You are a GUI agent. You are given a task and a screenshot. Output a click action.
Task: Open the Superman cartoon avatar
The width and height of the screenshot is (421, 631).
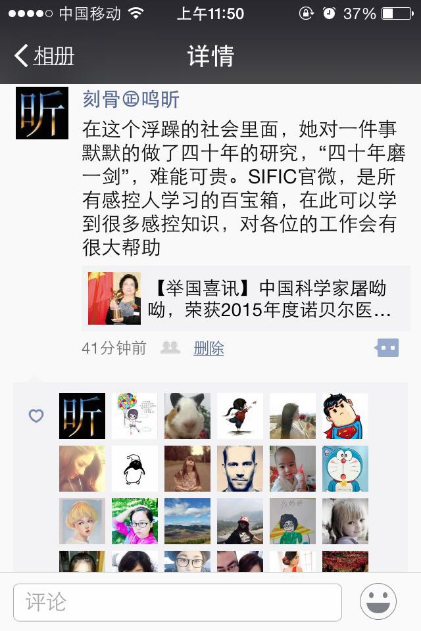coord(345,415)
